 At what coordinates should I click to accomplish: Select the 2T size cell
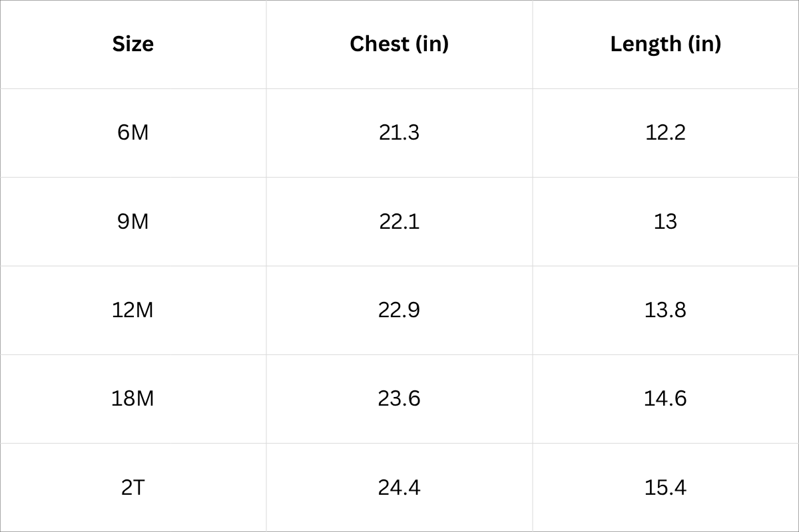tap(133, 487)
